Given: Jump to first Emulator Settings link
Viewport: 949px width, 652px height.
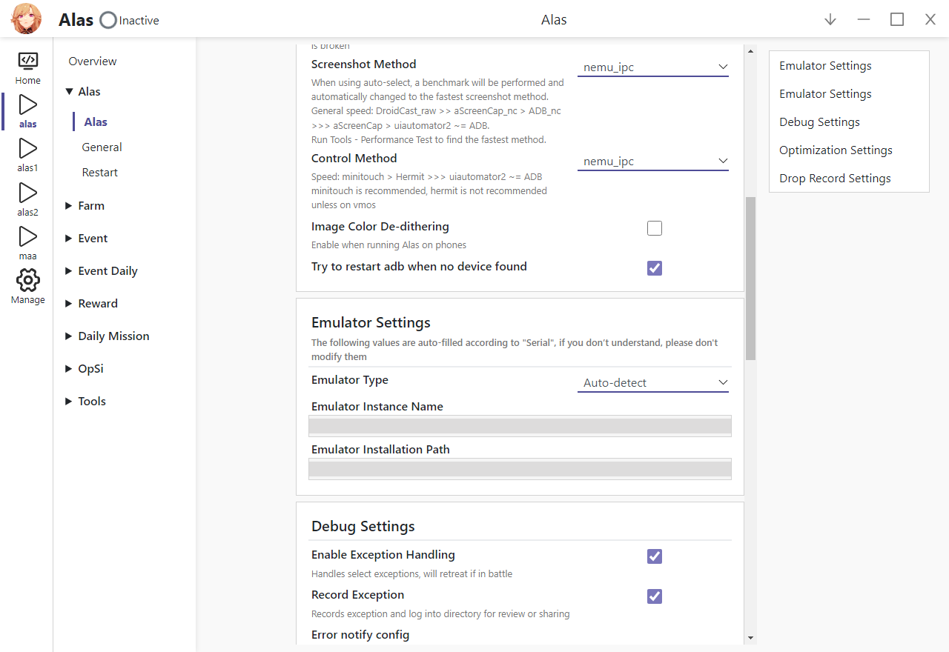Looking at the screenshot, I should [x=825, y=66].
